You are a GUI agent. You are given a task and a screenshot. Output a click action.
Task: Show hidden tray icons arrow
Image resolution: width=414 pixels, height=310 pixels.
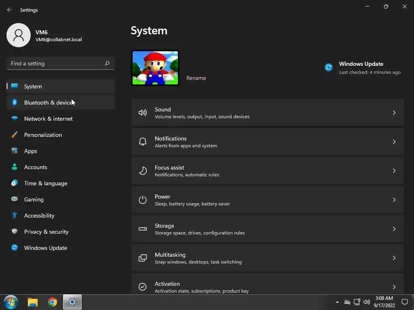point(337,302)
